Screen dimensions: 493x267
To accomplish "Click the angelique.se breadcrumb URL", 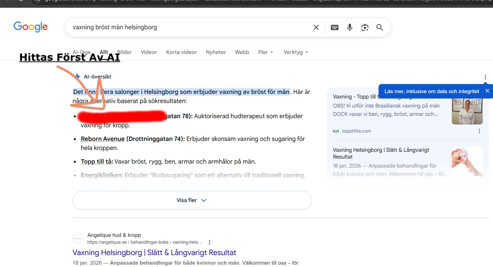I will click(x=144, y=242).
